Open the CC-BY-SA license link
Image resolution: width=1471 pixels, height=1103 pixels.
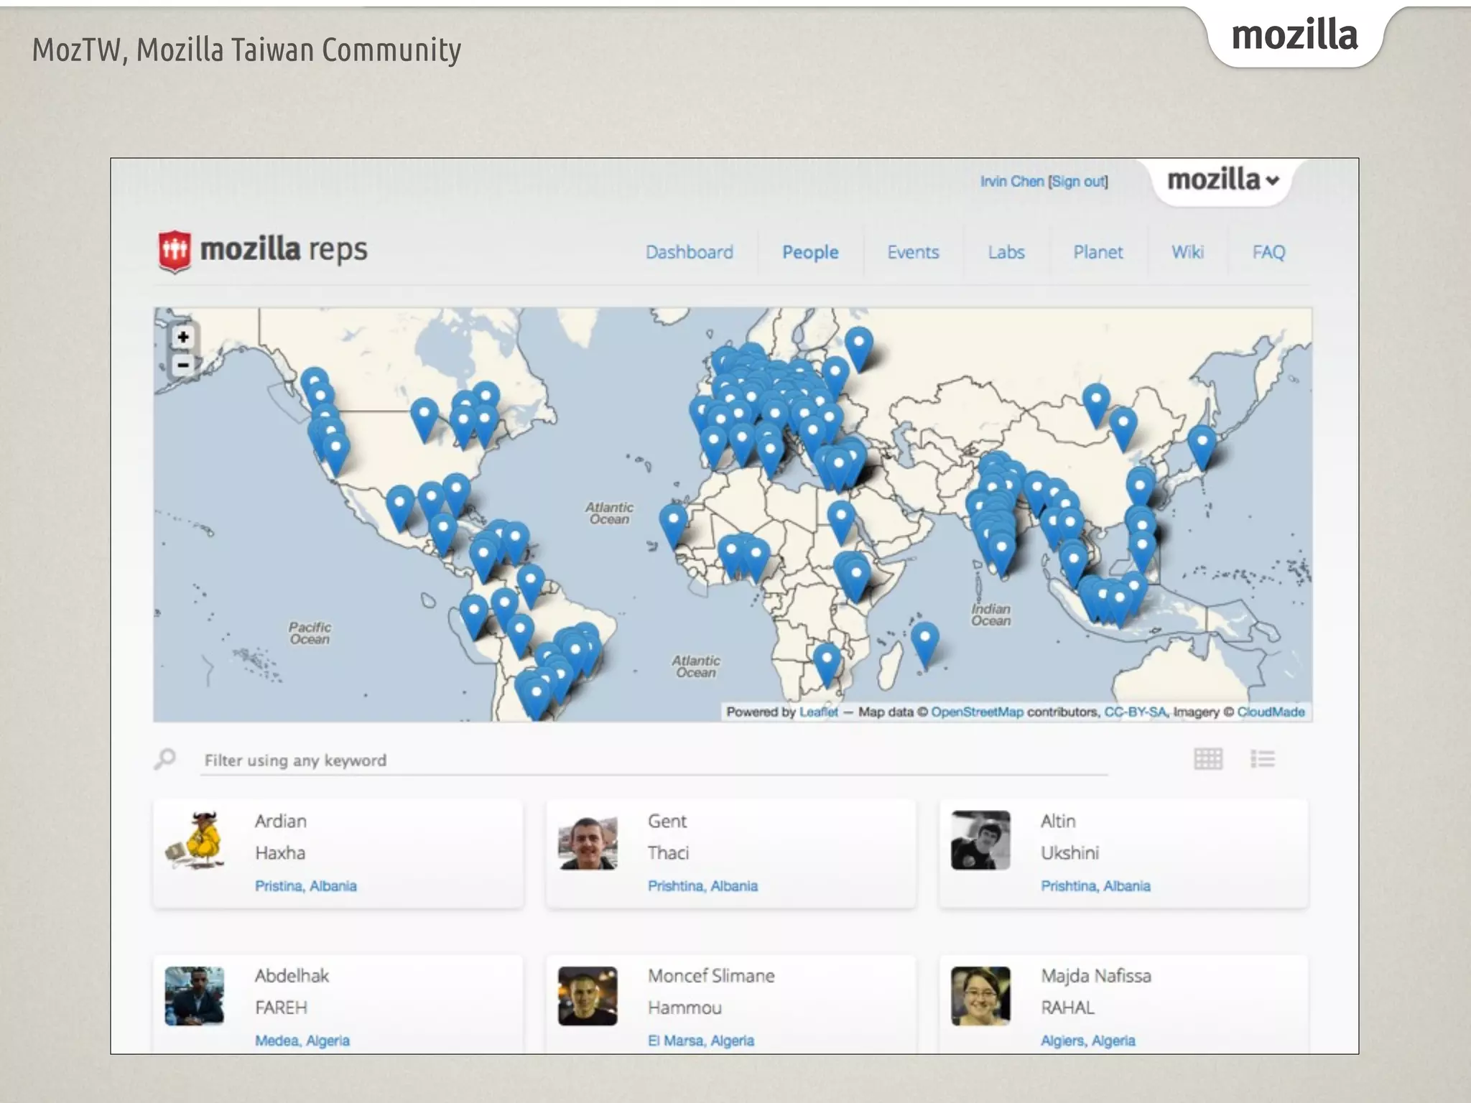pos(1135,712)
